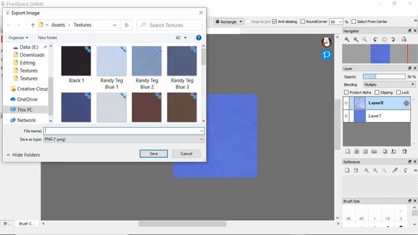Zoom in on Reference image
This screenshot has height=235, width=418.
tap(366, 170)
